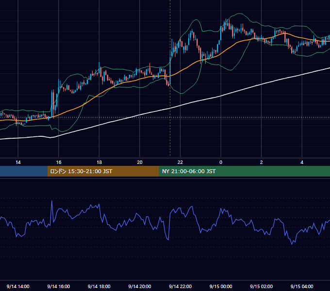Click the blue session band before ロンドン

point(24,171)
